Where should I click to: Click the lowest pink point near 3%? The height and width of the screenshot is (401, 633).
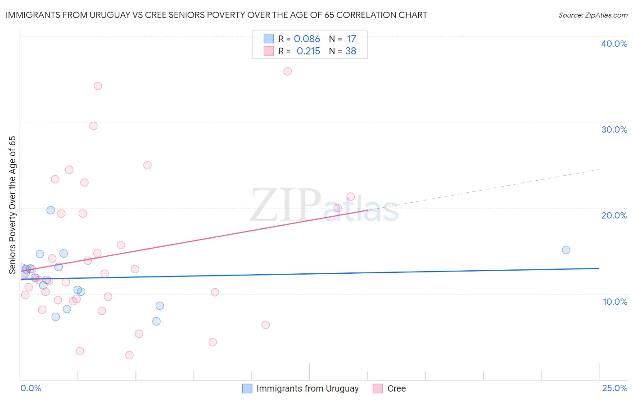click(x=129, y=355)
